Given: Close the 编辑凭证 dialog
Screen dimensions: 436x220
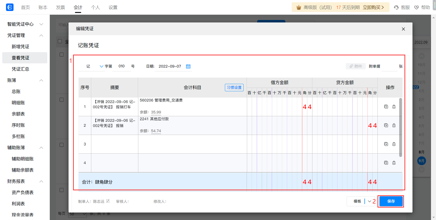Looking at the screenshot, I should tap(403, 29).
